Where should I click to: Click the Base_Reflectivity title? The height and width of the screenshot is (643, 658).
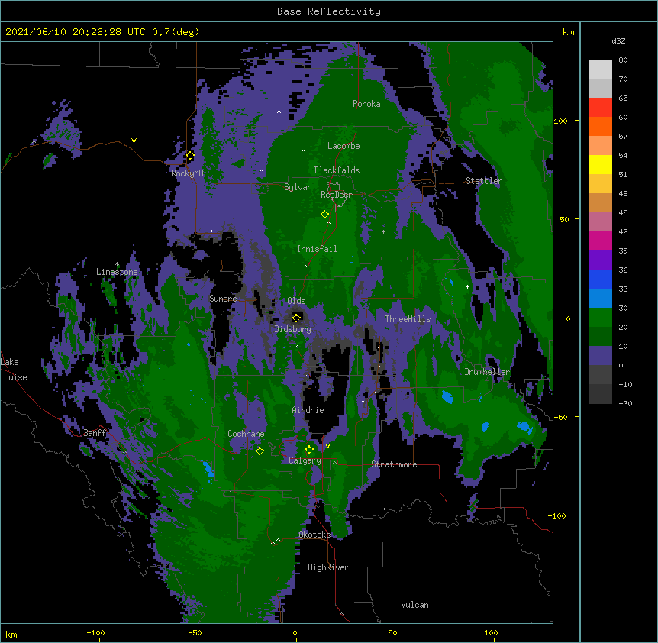click(x=329, y=11)
